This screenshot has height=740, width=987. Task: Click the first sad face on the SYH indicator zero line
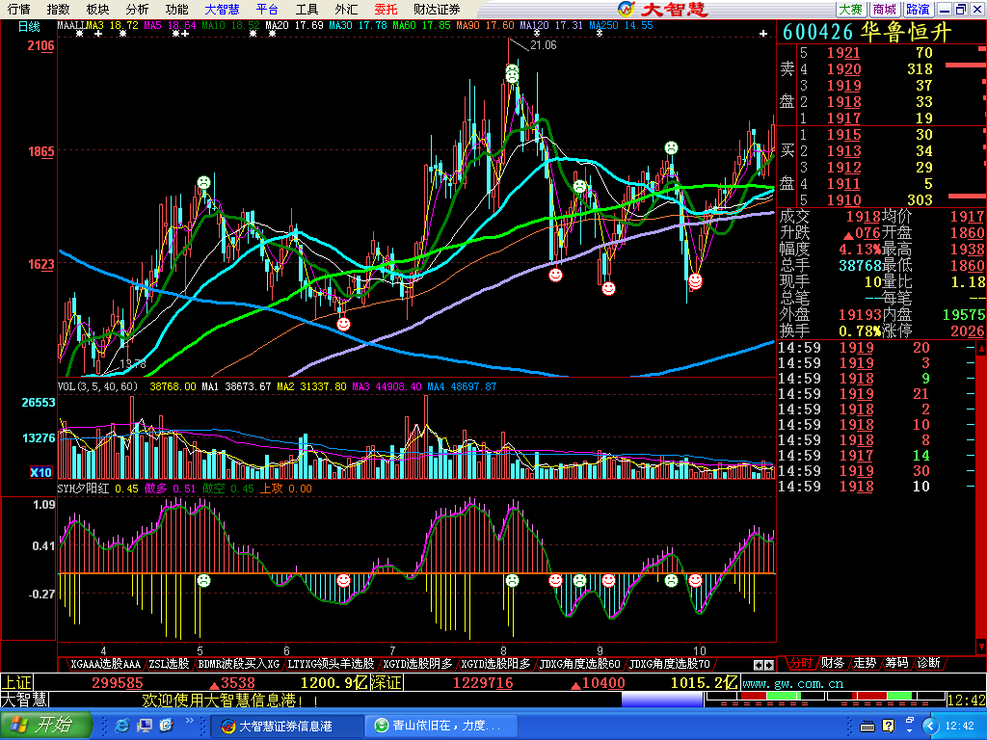(x=203, y=580)
